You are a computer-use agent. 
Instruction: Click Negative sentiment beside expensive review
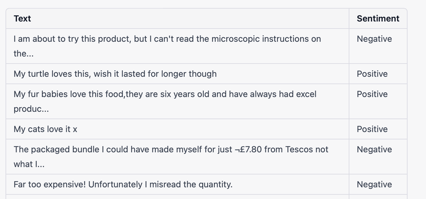click(374, 185)
